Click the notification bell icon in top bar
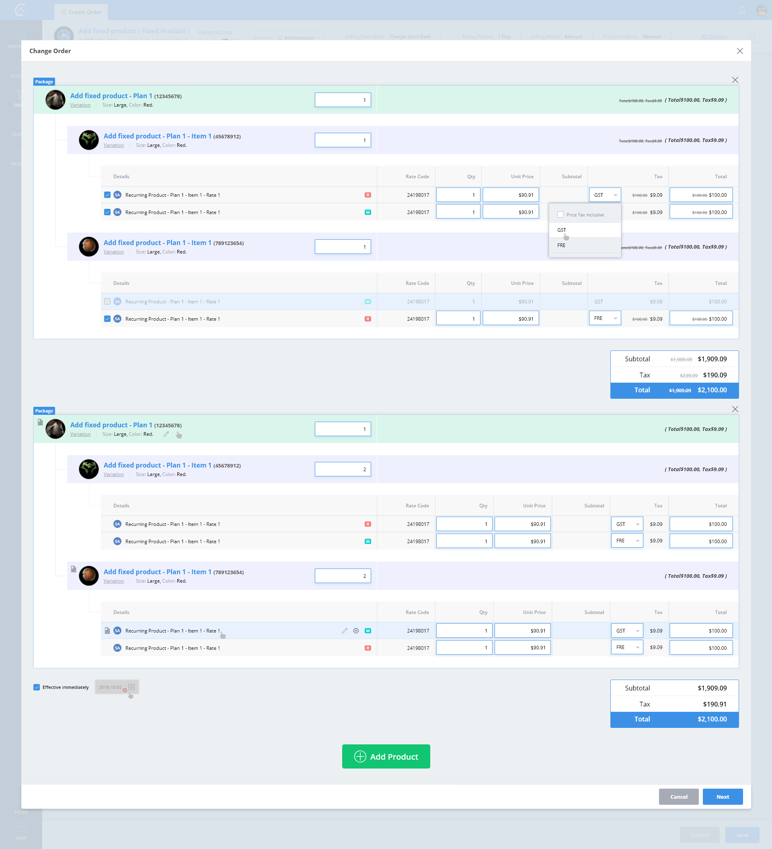Image resolution: width=772 pixels, height=849 pixels. coord(741,10)
